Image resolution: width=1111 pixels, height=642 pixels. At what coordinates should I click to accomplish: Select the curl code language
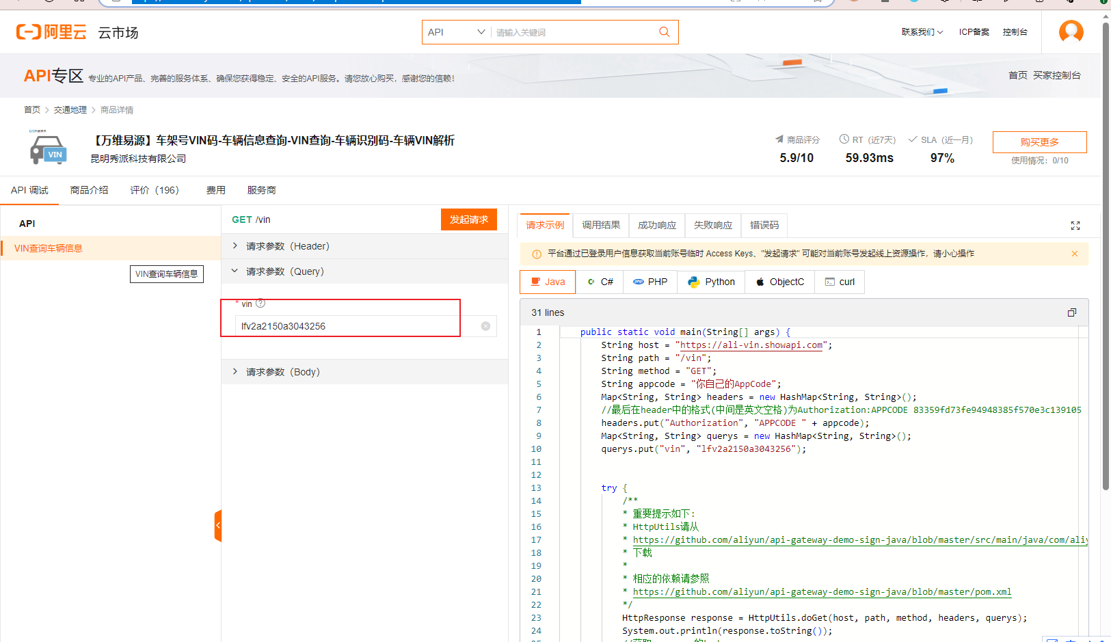pyautogui.click(x=840, y=282)
